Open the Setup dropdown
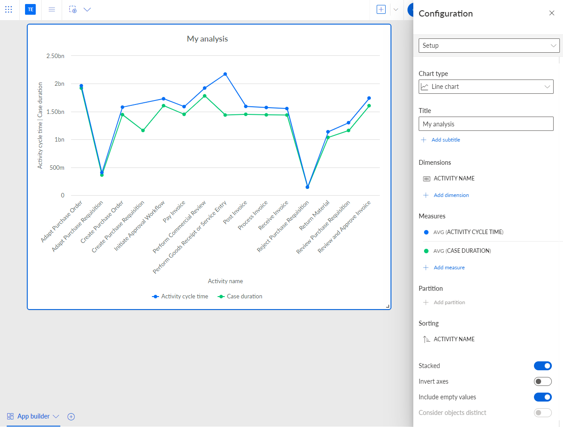563x427 pixels. pyautogui.click(x=489, y=46)
